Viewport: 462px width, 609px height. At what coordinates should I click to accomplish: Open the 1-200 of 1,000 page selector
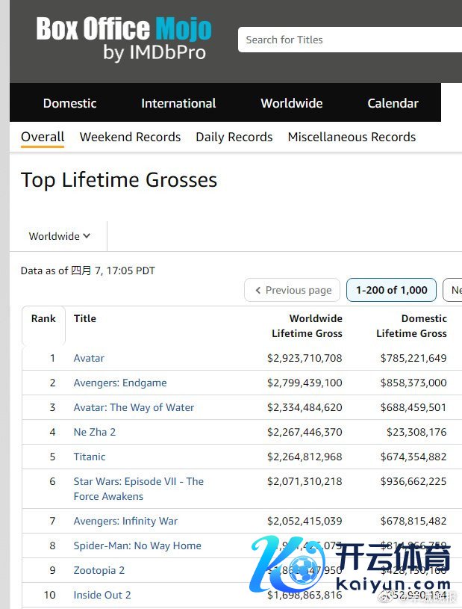coord(391,290)
